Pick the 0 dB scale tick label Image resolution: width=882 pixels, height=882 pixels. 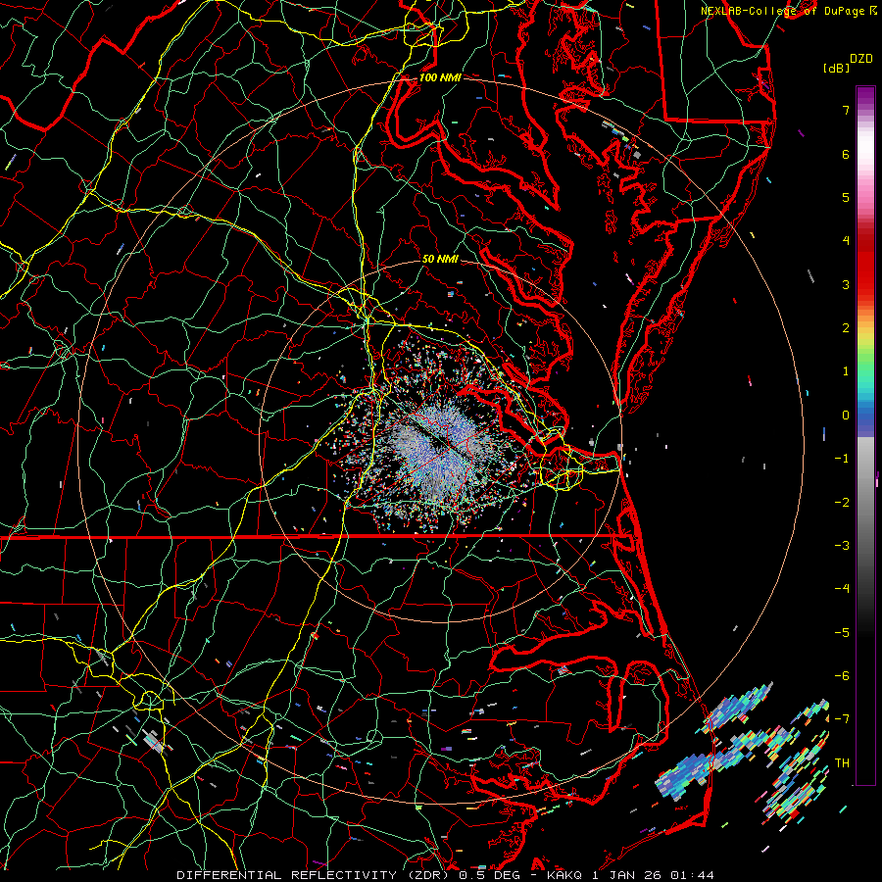click(846, 416)
